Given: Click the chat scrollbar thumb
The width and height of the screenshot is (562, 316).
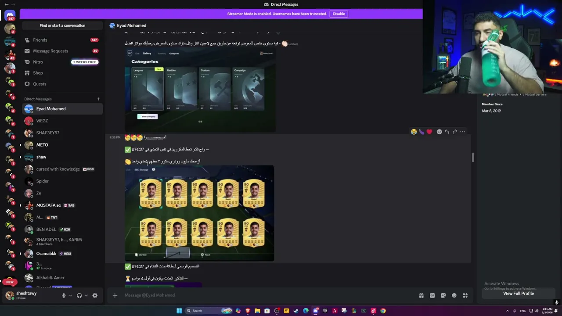Looking at the screenshot, I should click(472, 157).
